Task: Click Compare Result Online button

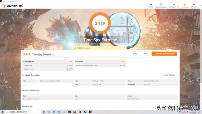Action: [x=164, y=54]
